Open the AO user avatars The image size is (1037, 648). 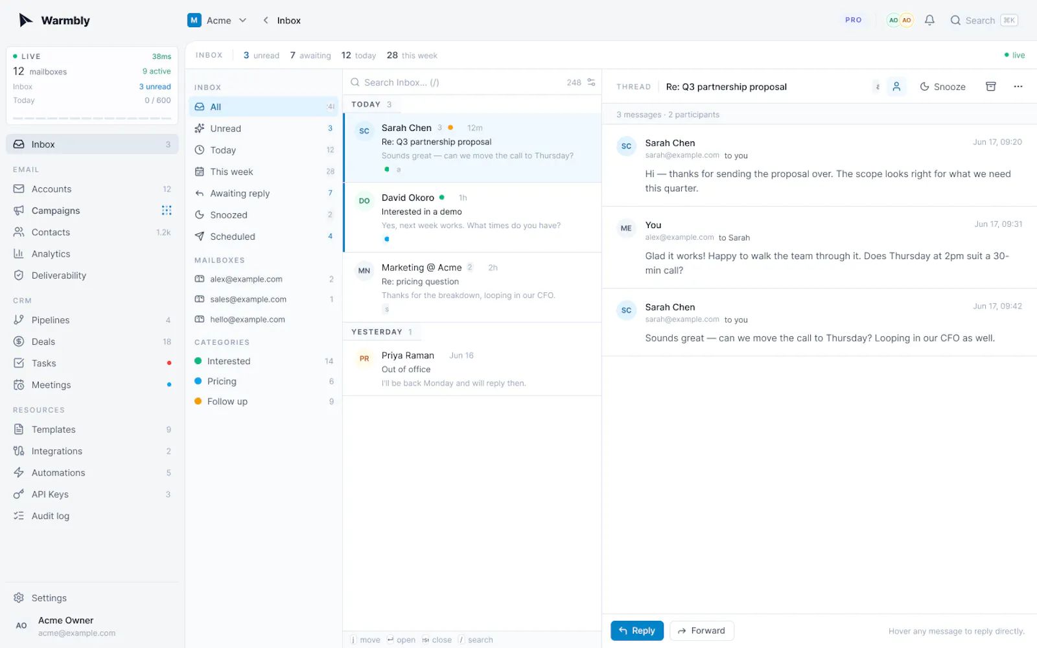click(x=900, y=20)
